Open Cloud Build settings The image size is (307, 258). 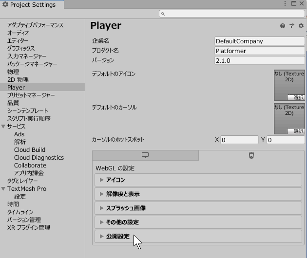click(x=30, y=150)
